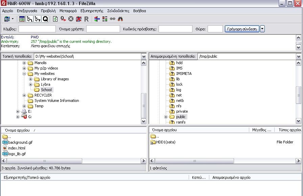Expand the Library of images folder

30,79
